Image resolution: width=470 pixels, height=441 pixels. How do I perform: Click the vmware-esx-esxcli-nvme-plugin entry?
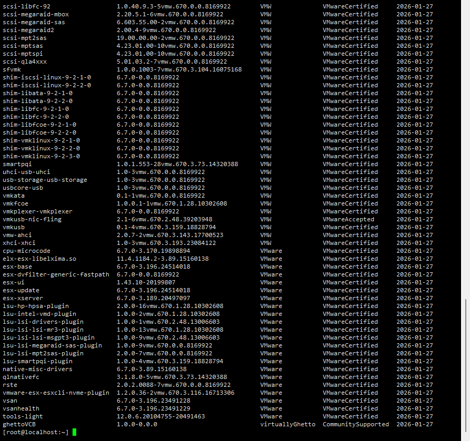pyautogui.click(x=56, y=393)
